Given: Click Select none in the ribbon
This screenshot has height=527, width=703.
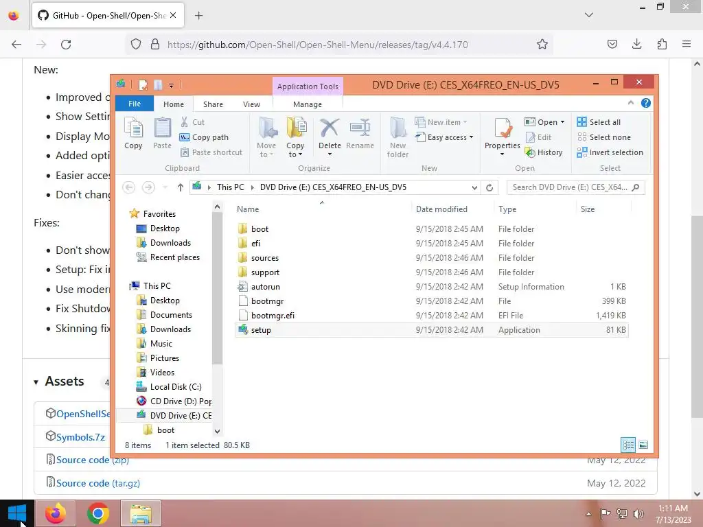Looking at the screenshot, I should tap(603, 137).
